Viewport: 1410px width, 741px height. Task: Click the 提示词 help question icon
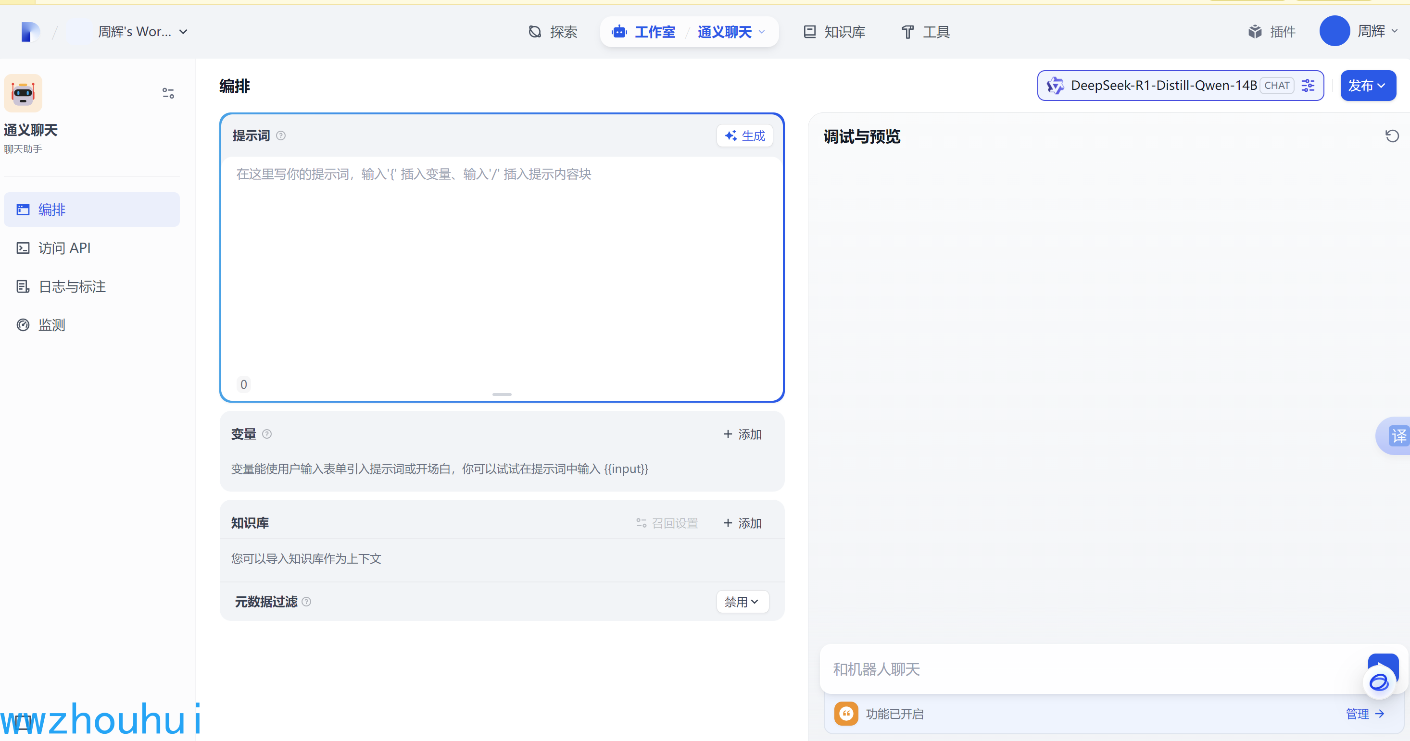click(281, 136)
